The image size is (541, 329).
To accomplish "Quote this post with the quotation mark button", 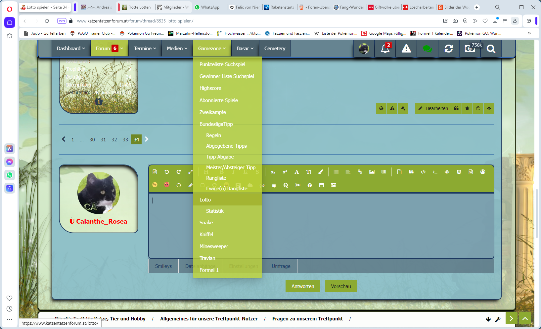I will tap(456, 108).
